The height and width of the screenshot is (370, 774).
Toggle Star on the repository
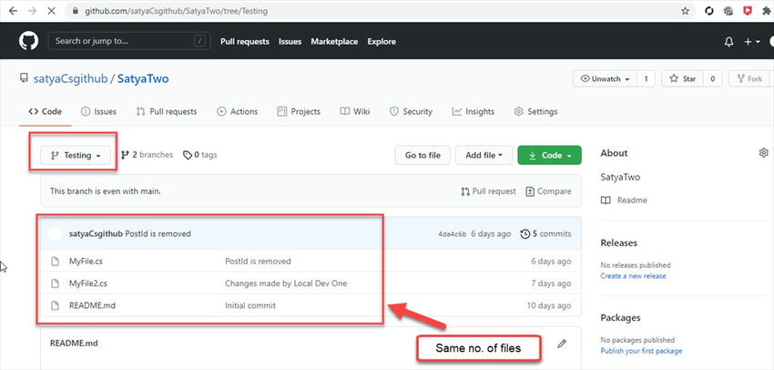679,79
